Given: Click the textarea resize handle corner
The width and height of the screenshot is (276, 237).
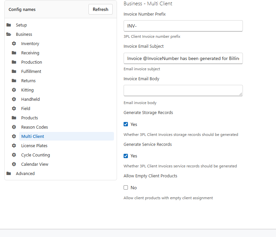Looking at the screenshot, I should click(x=241, y=94).
